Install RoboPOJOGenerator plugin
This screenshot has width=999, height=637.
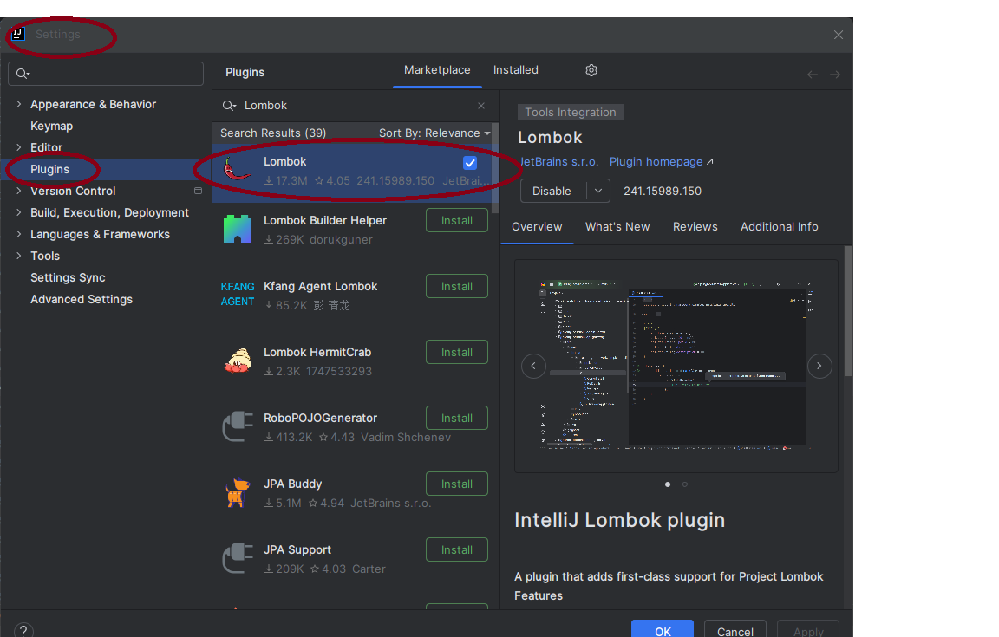pyautogui.click(x=457, y=419)
